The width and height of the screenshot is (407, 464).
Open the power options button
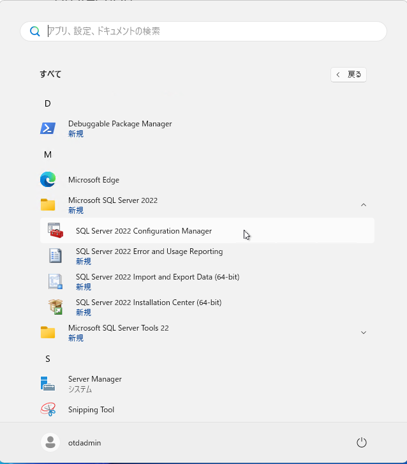(x=362, y=442)
